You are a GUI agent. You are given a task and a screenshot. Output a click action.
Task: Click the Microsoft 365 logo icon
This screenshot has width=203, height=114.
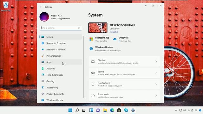pyautogui.click(x=91, y=39)
